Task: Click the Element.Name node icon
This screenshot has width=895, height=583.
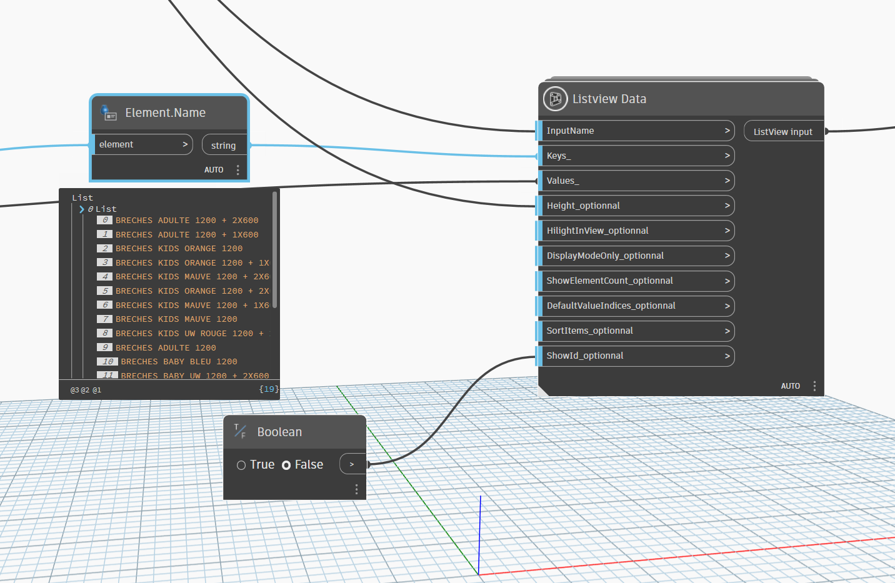Action: click(x=109, y=113)
